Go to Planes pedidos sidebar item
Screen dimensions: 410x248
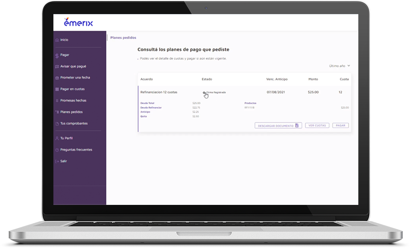pyautogui.click(x=71, y=112)
